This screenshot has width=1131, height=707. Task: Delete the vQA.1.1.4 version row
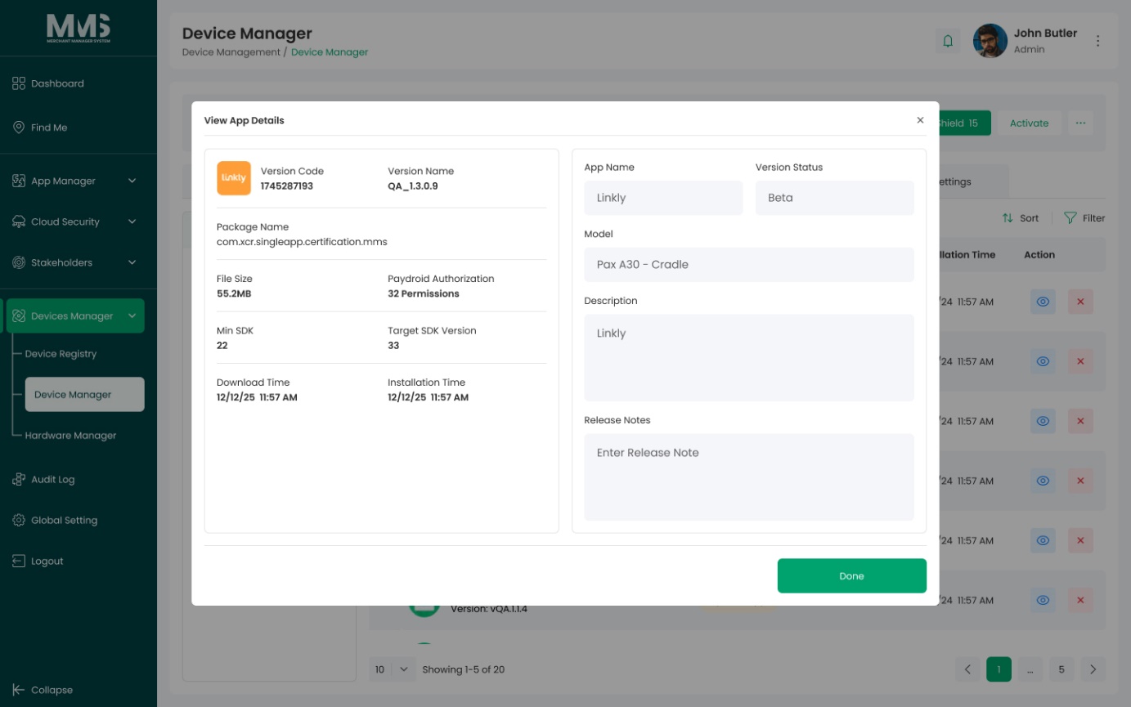(1080, 601)
